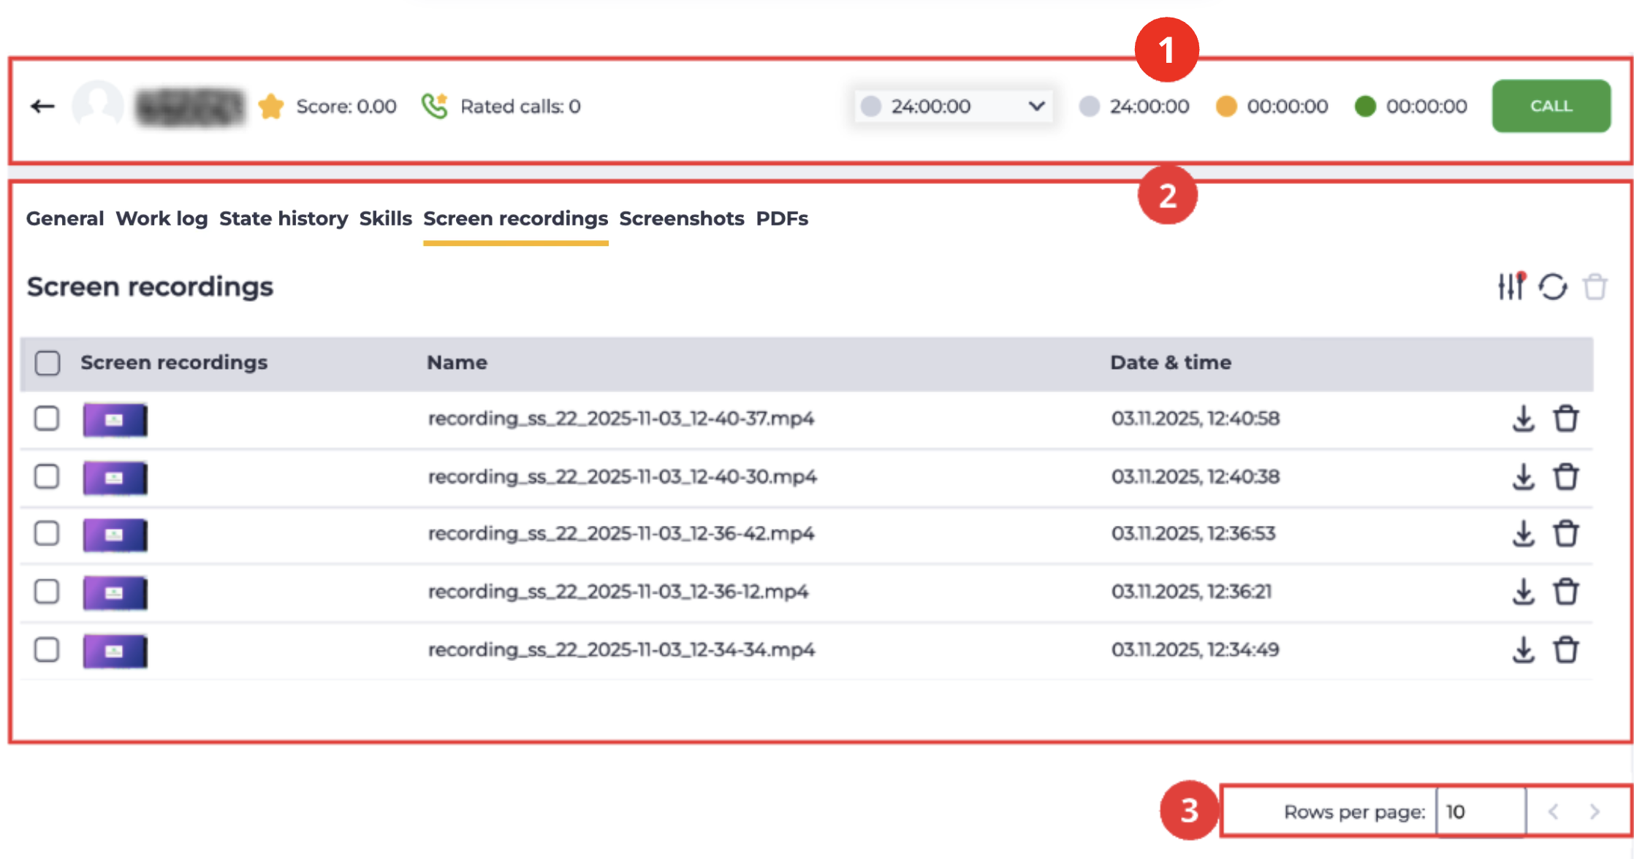The width and height of the screenshot is (1634, 859).
Task: Download recording 12-34-34.mp4
Action: (1523, 649)
